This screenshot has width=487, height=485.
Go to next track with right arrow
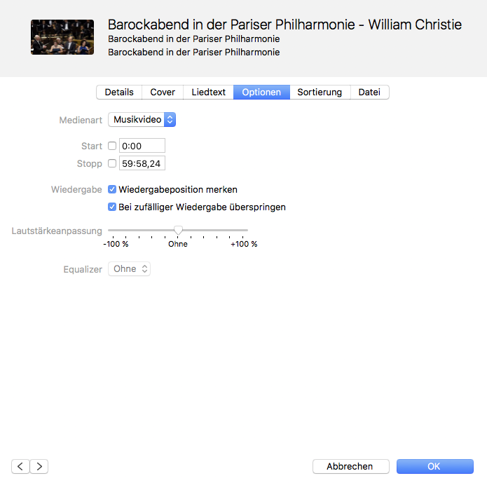click(39, 466)
